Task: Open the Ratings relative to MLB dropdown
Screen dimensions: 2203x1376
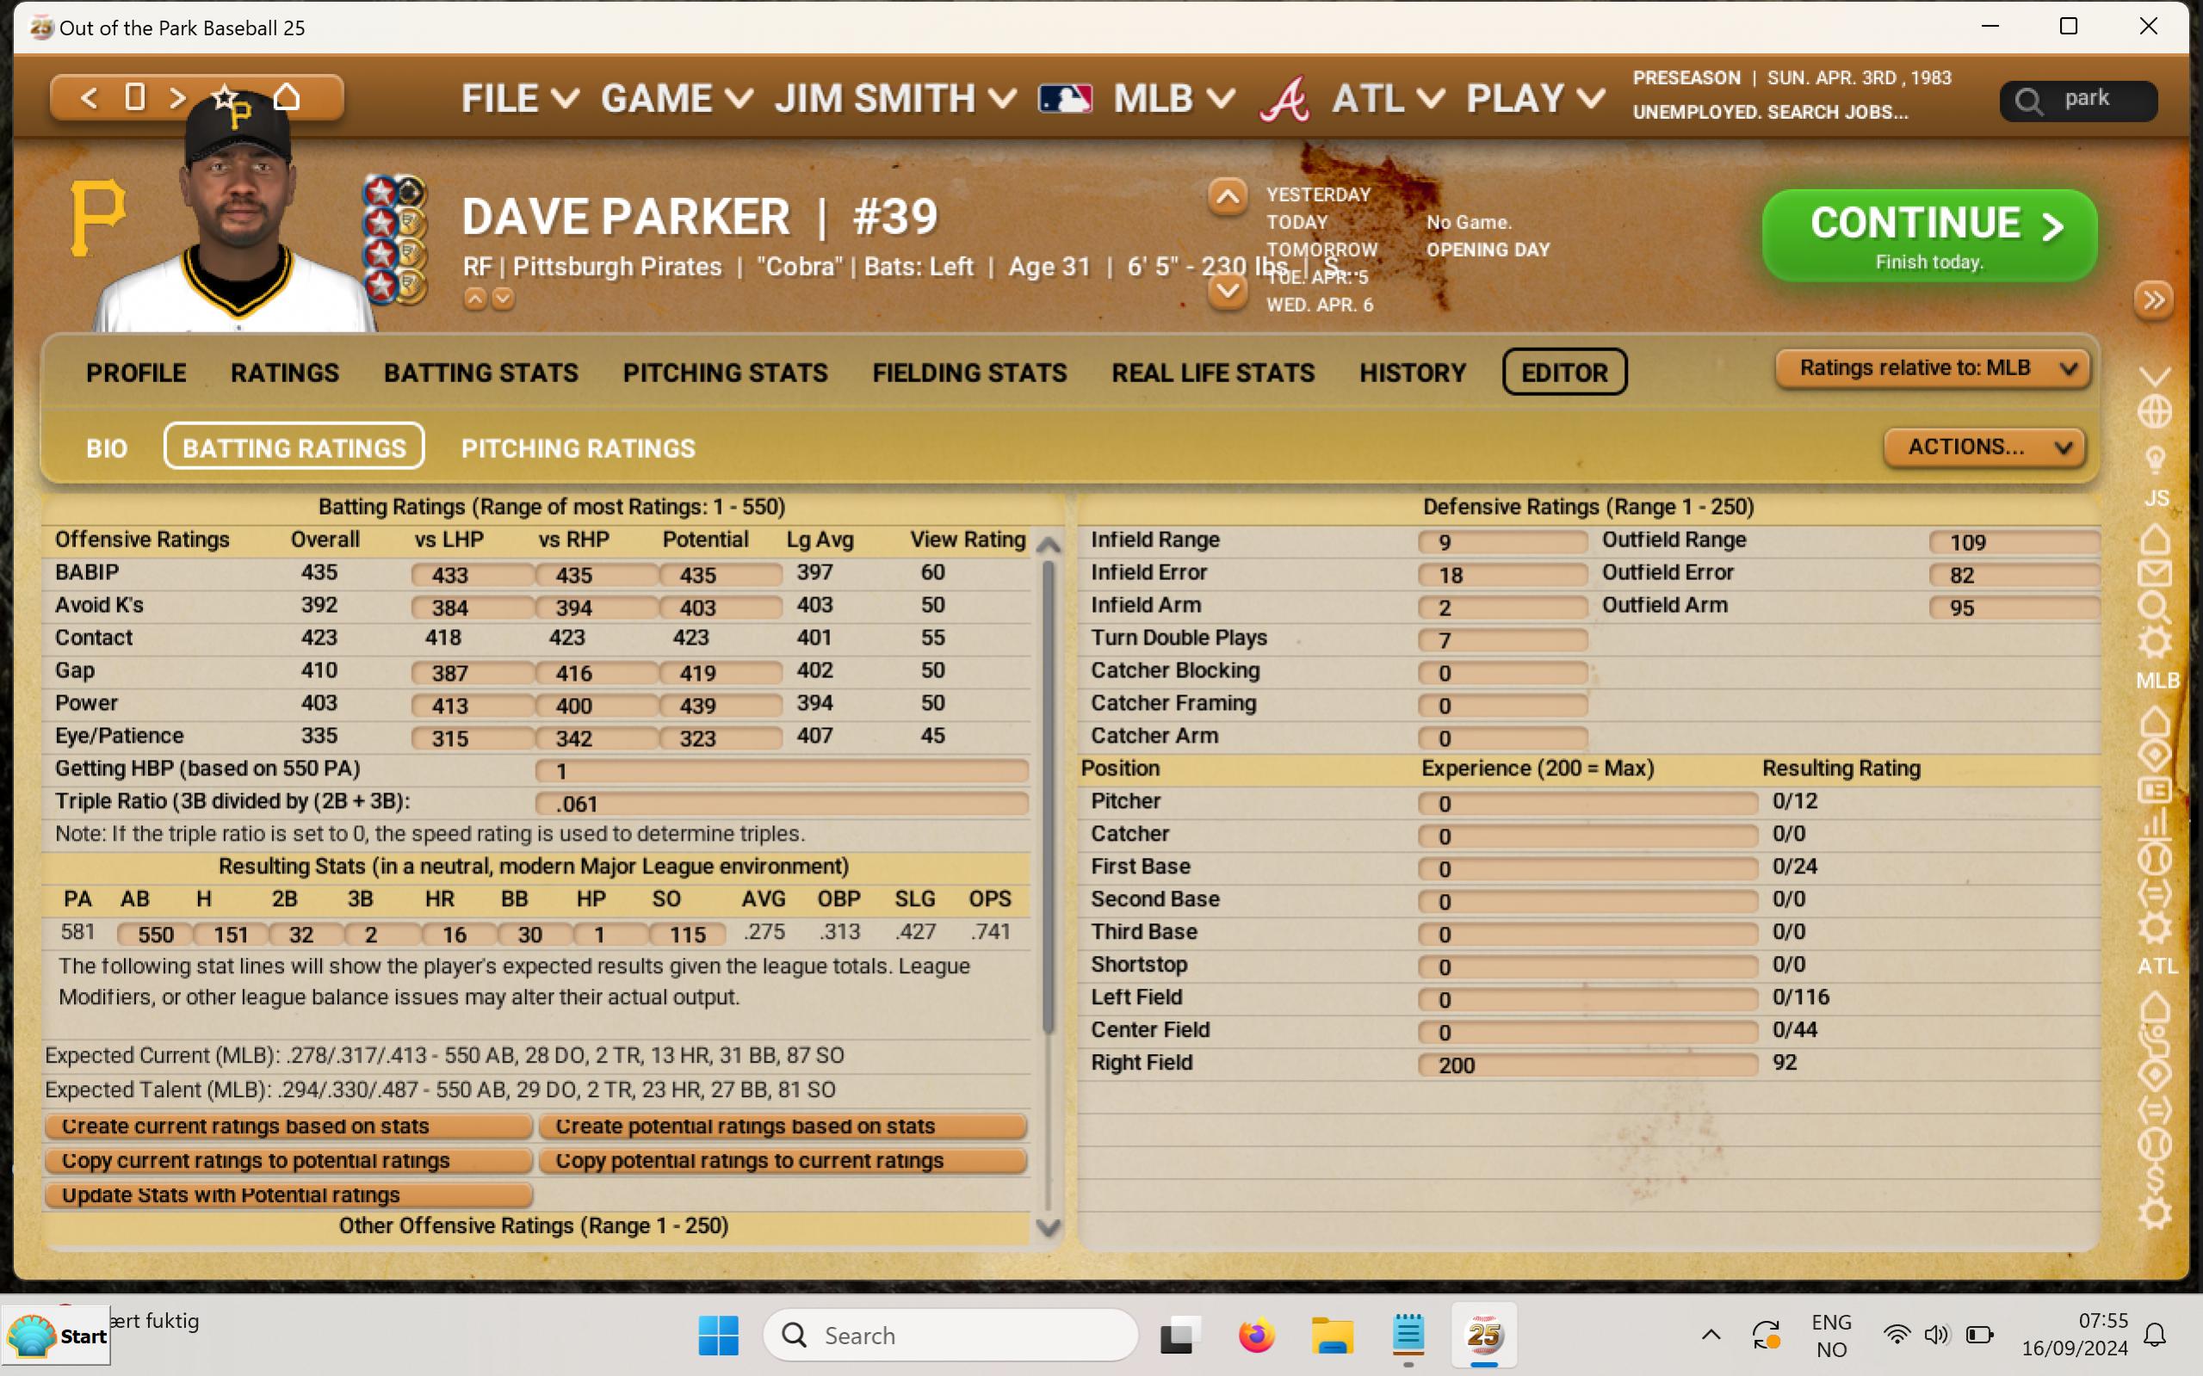Action: pyautogui.click(x=1932, y=367)
